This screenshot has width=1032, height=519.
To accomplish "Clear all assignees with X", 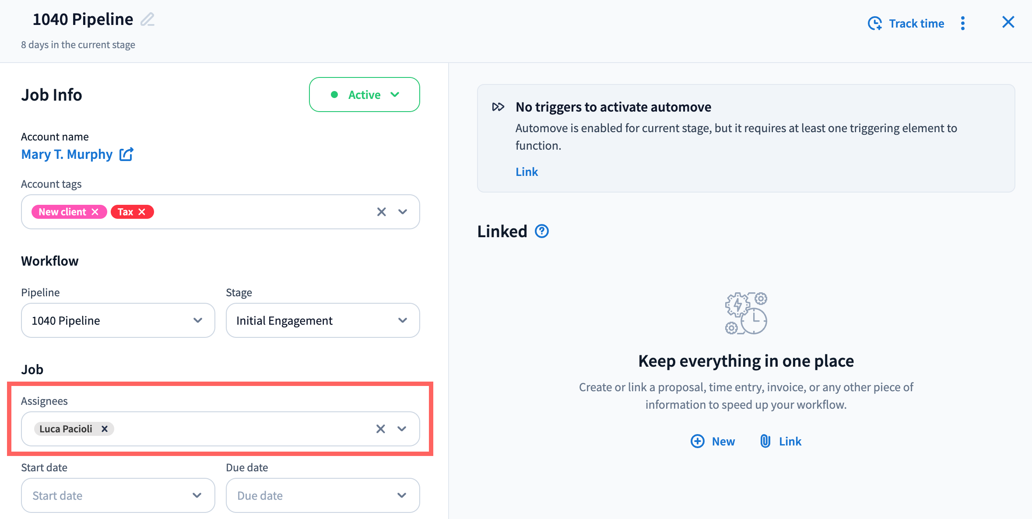I will [380, 429].
